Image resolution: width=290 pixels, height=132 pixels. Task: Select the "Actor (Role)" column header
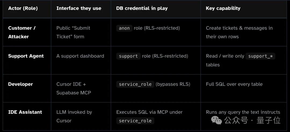23,8
